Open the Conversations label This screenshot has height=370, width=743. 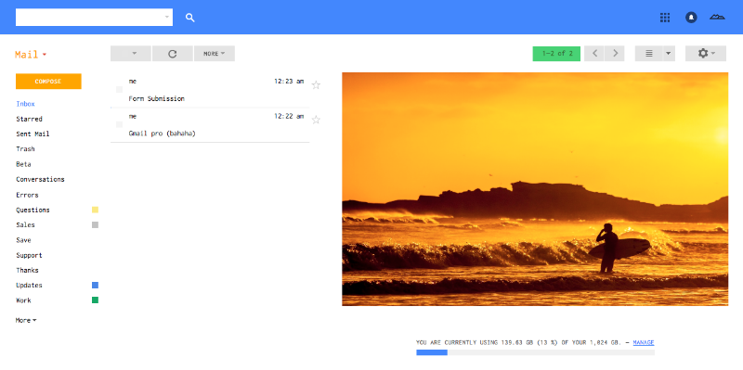tap(40, 179)
